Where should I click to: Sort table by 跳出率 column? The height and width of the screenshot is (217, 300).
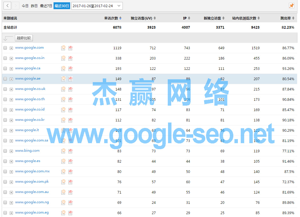287,18
